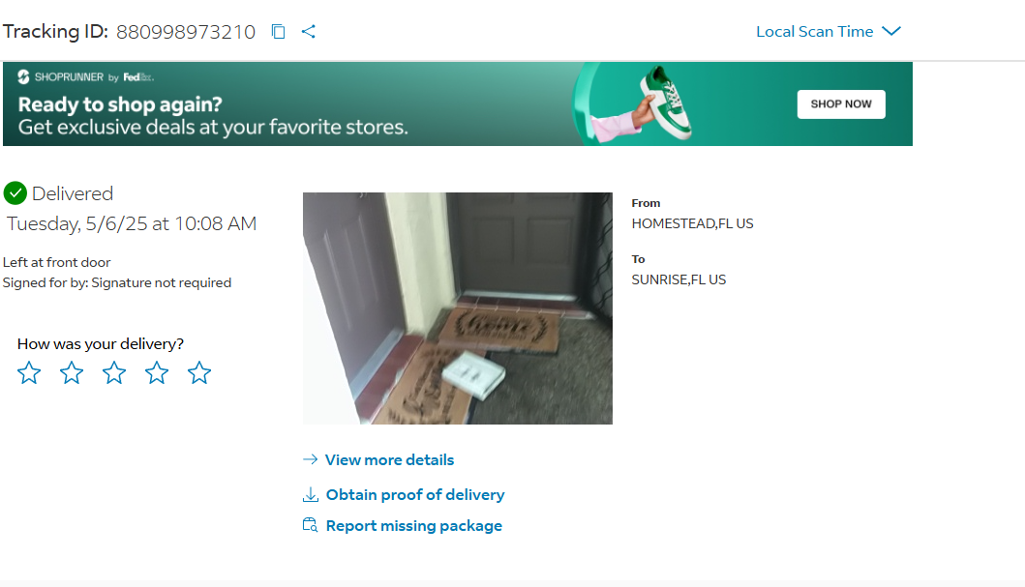Screen dimensions: 1025x587
Task: Select the fourth star in delivery rating
Action: 157,373
